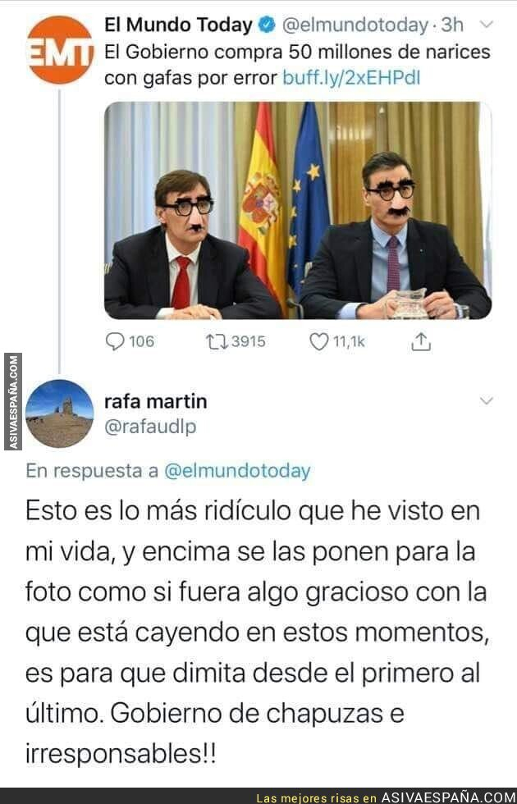Click the El Mundo Today account name

click(179, 25)
